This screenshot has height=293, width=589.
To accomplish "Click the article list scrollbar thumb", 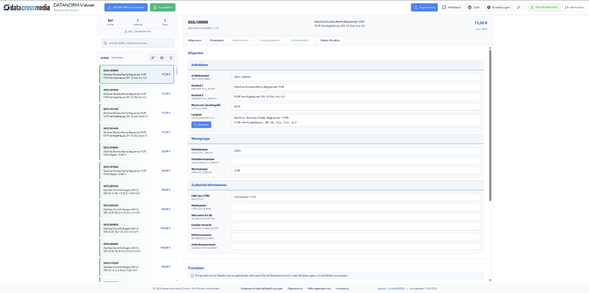I will 177,71.
